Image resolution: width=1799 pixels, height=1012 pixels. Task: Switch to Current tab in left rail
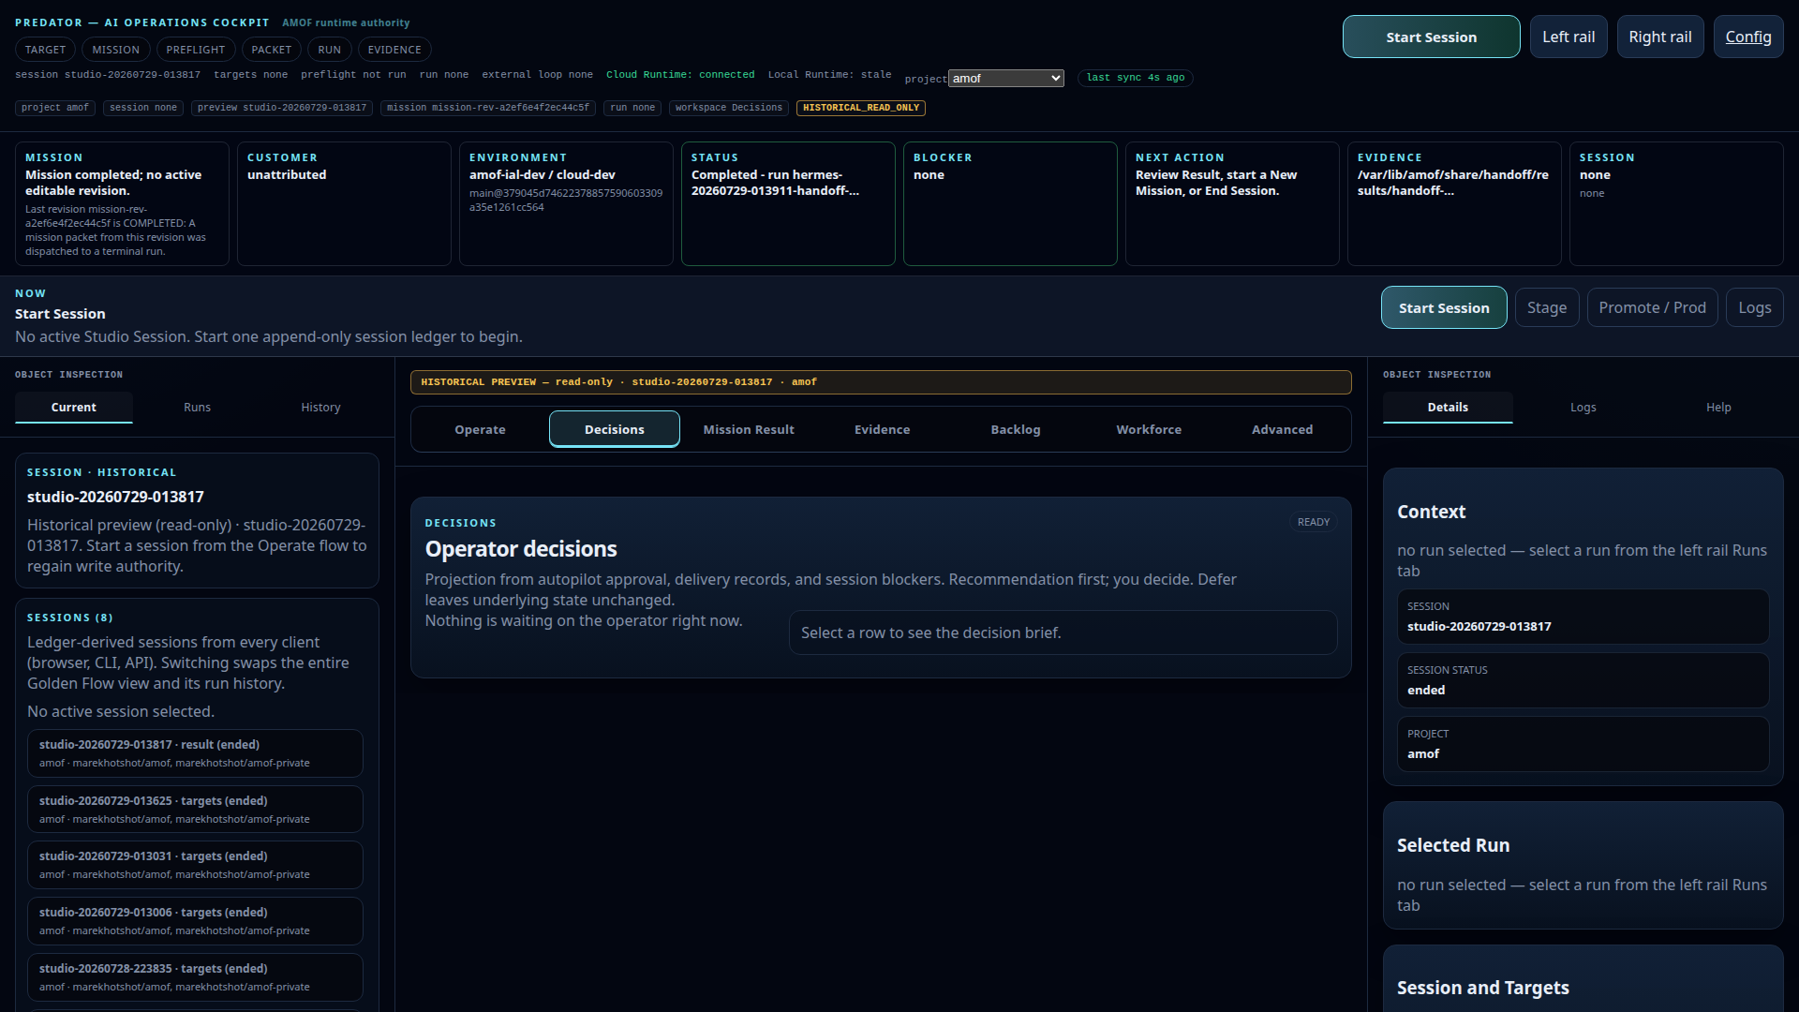point(73,408)
